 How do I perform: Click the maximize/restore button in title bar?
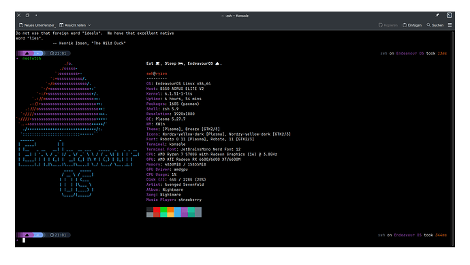[27, 15]
